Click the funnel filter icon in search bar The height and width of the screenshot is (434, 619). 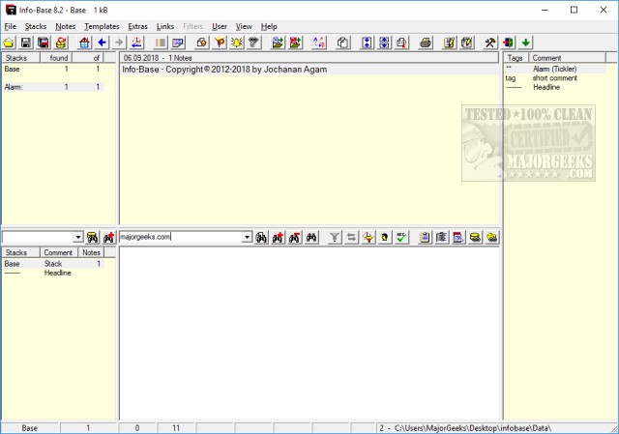(x=335, y=237)
